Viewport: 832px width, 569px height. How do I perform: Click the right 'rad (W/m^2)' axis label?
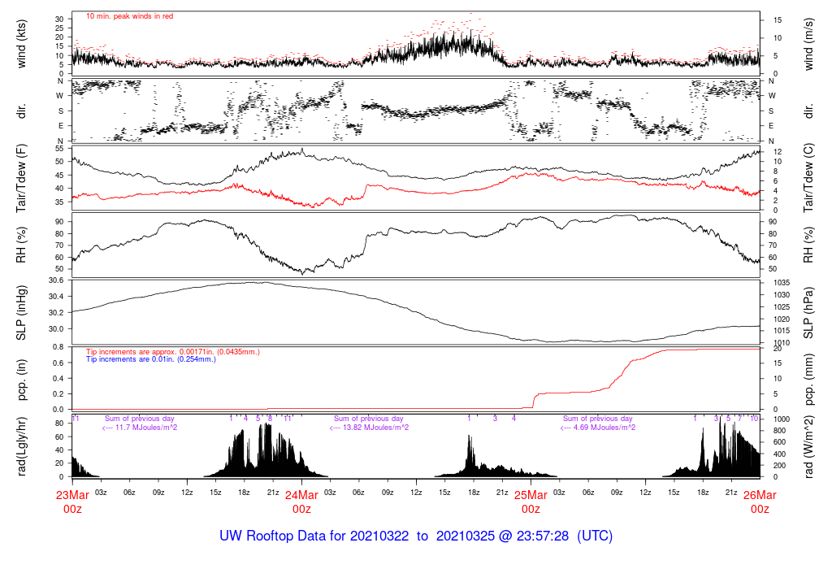coord(808,446)
